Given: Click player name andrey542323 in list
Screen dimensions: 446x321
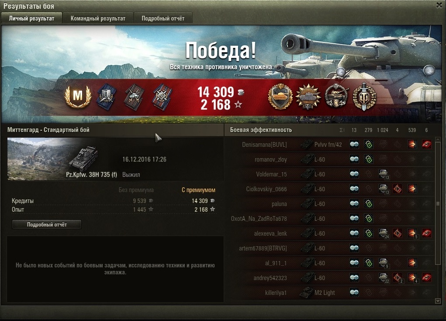Looking at the screenshot, I should coord(270,278).
